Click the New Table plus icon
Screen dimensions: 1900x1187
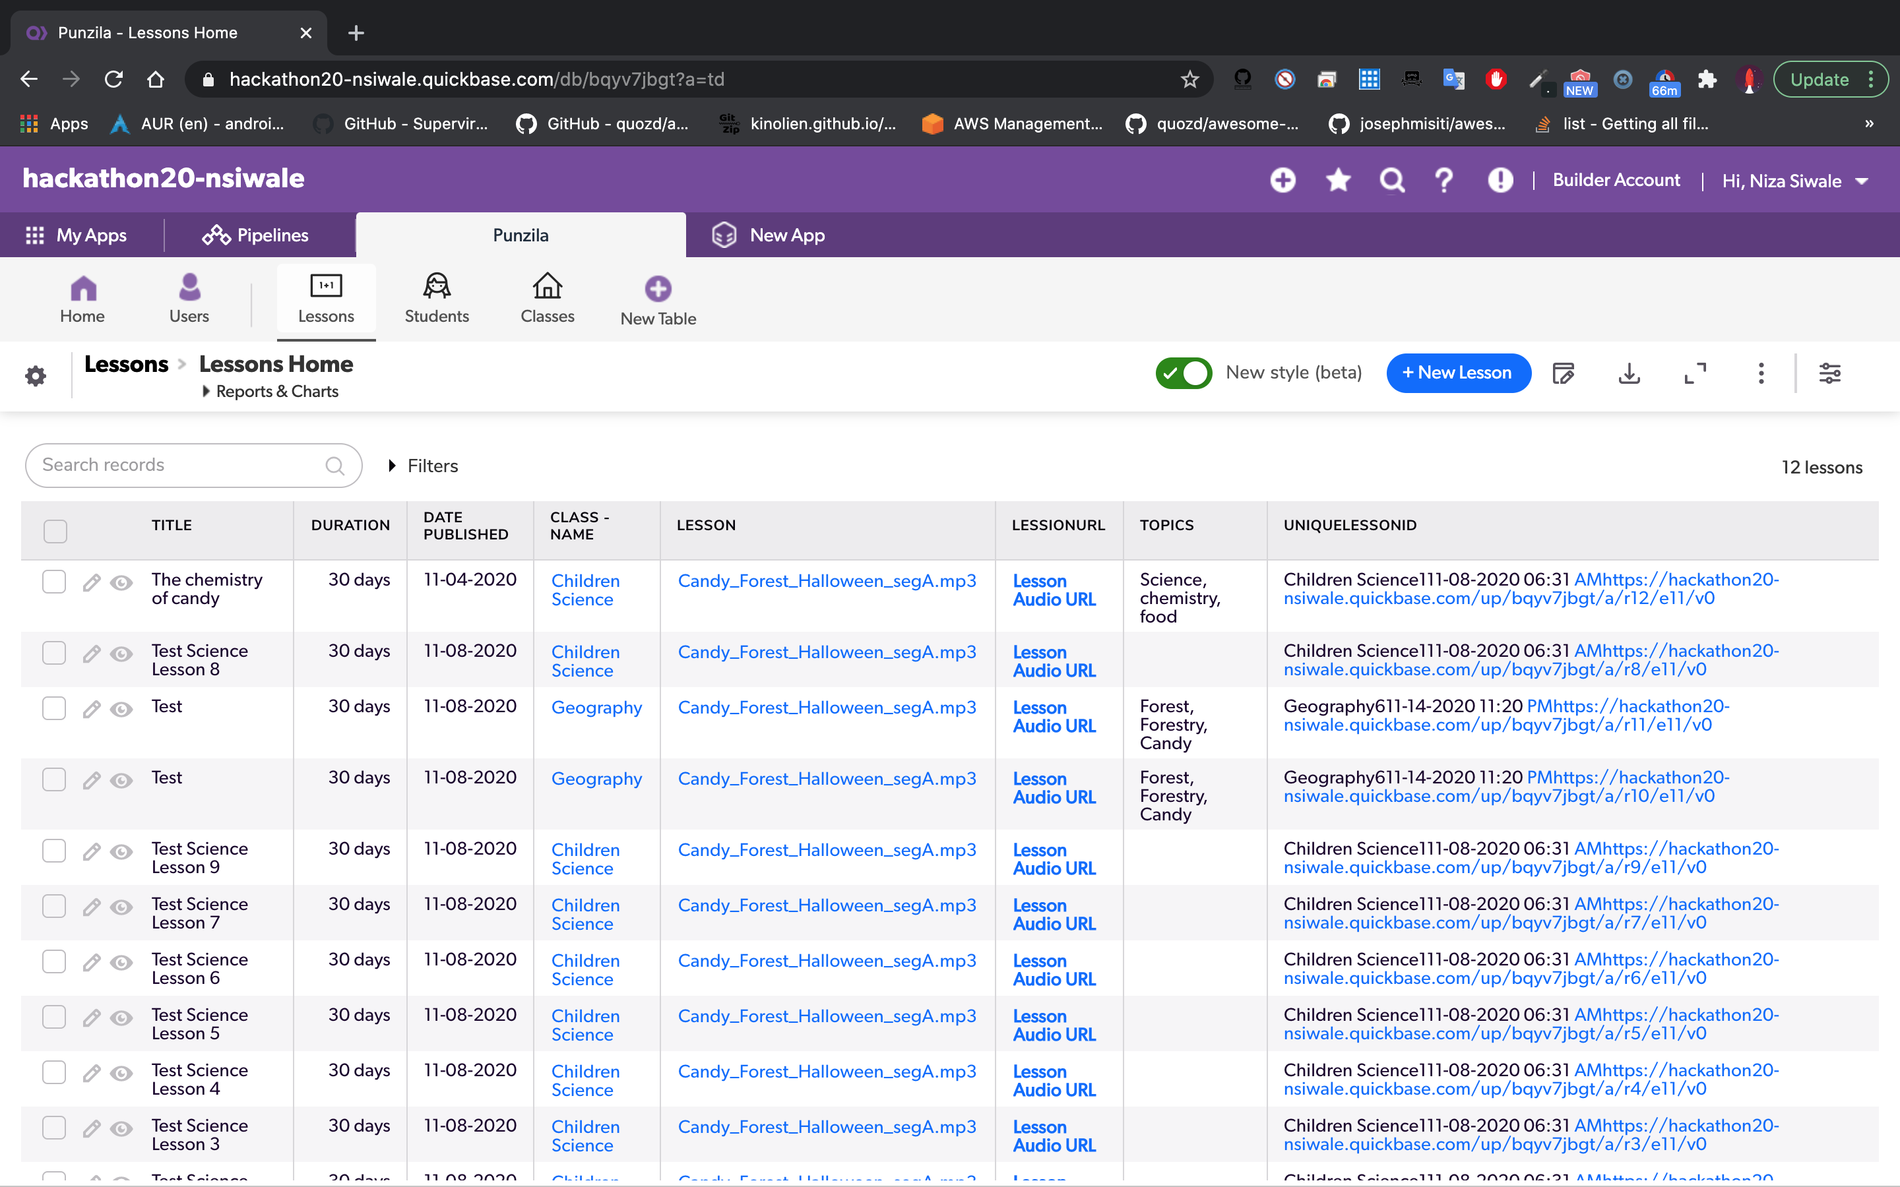click(658, 289)
